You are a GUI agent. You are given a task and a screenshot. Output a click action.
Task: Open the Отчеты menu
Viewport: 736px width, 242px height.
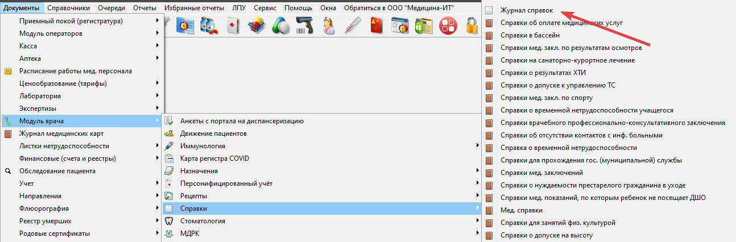(x=144, y=8)
